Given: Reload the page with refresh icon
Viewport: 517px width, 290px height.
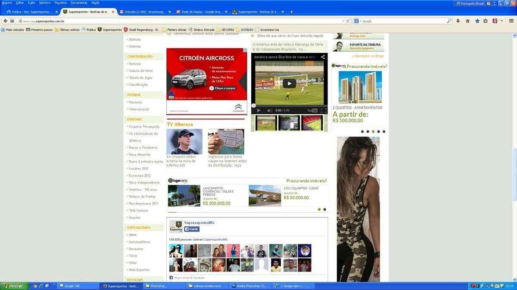Looking at the screenshot, I should 348,21.
